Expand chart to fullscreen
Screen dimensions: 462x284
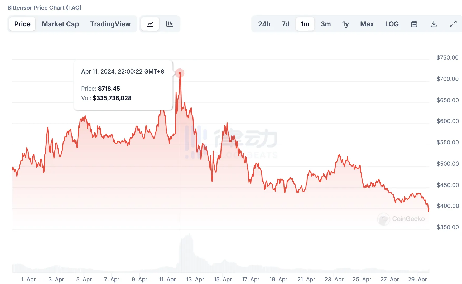(453, 24)
